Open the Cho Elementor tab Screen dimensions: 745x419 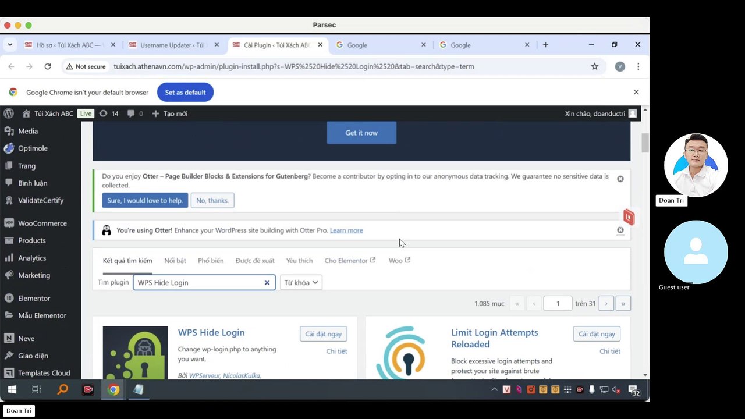click(x=350, y=261)
